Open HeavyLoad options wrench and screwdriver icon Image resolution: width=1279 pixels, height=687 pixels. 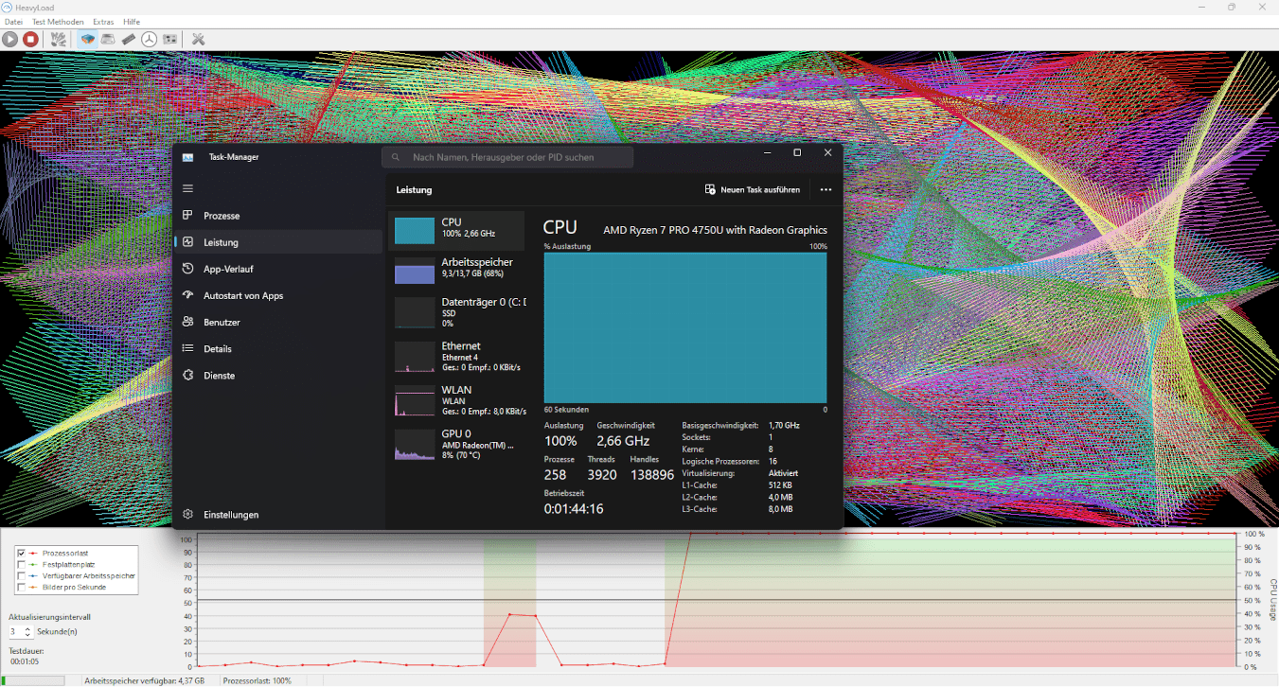click(x=198, y=39)
